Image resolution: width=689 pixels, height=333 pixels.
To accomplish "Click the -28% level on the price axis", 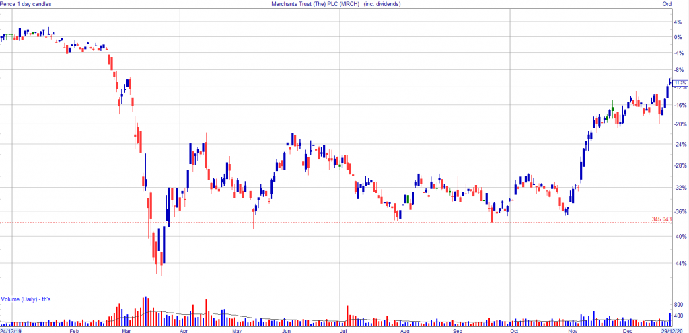I will (x=680, y=165).
